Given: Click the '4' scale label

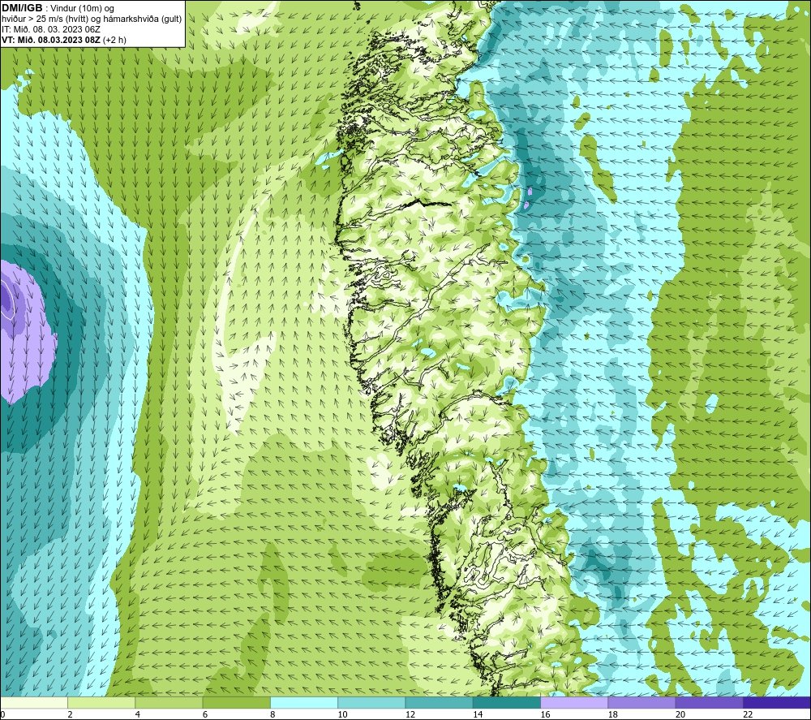Looking at the screenshot, I should 138,714.
